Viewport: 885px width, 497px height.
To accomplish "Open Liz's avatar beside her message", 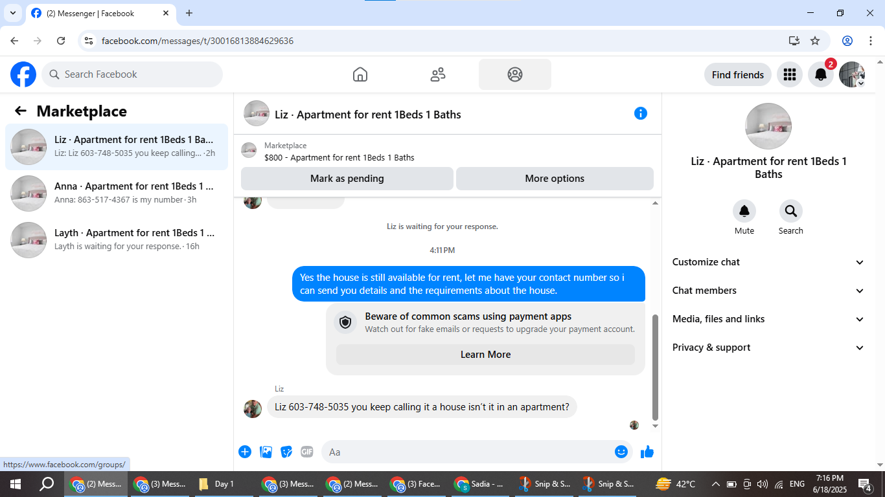I will (x=253, y=408).
